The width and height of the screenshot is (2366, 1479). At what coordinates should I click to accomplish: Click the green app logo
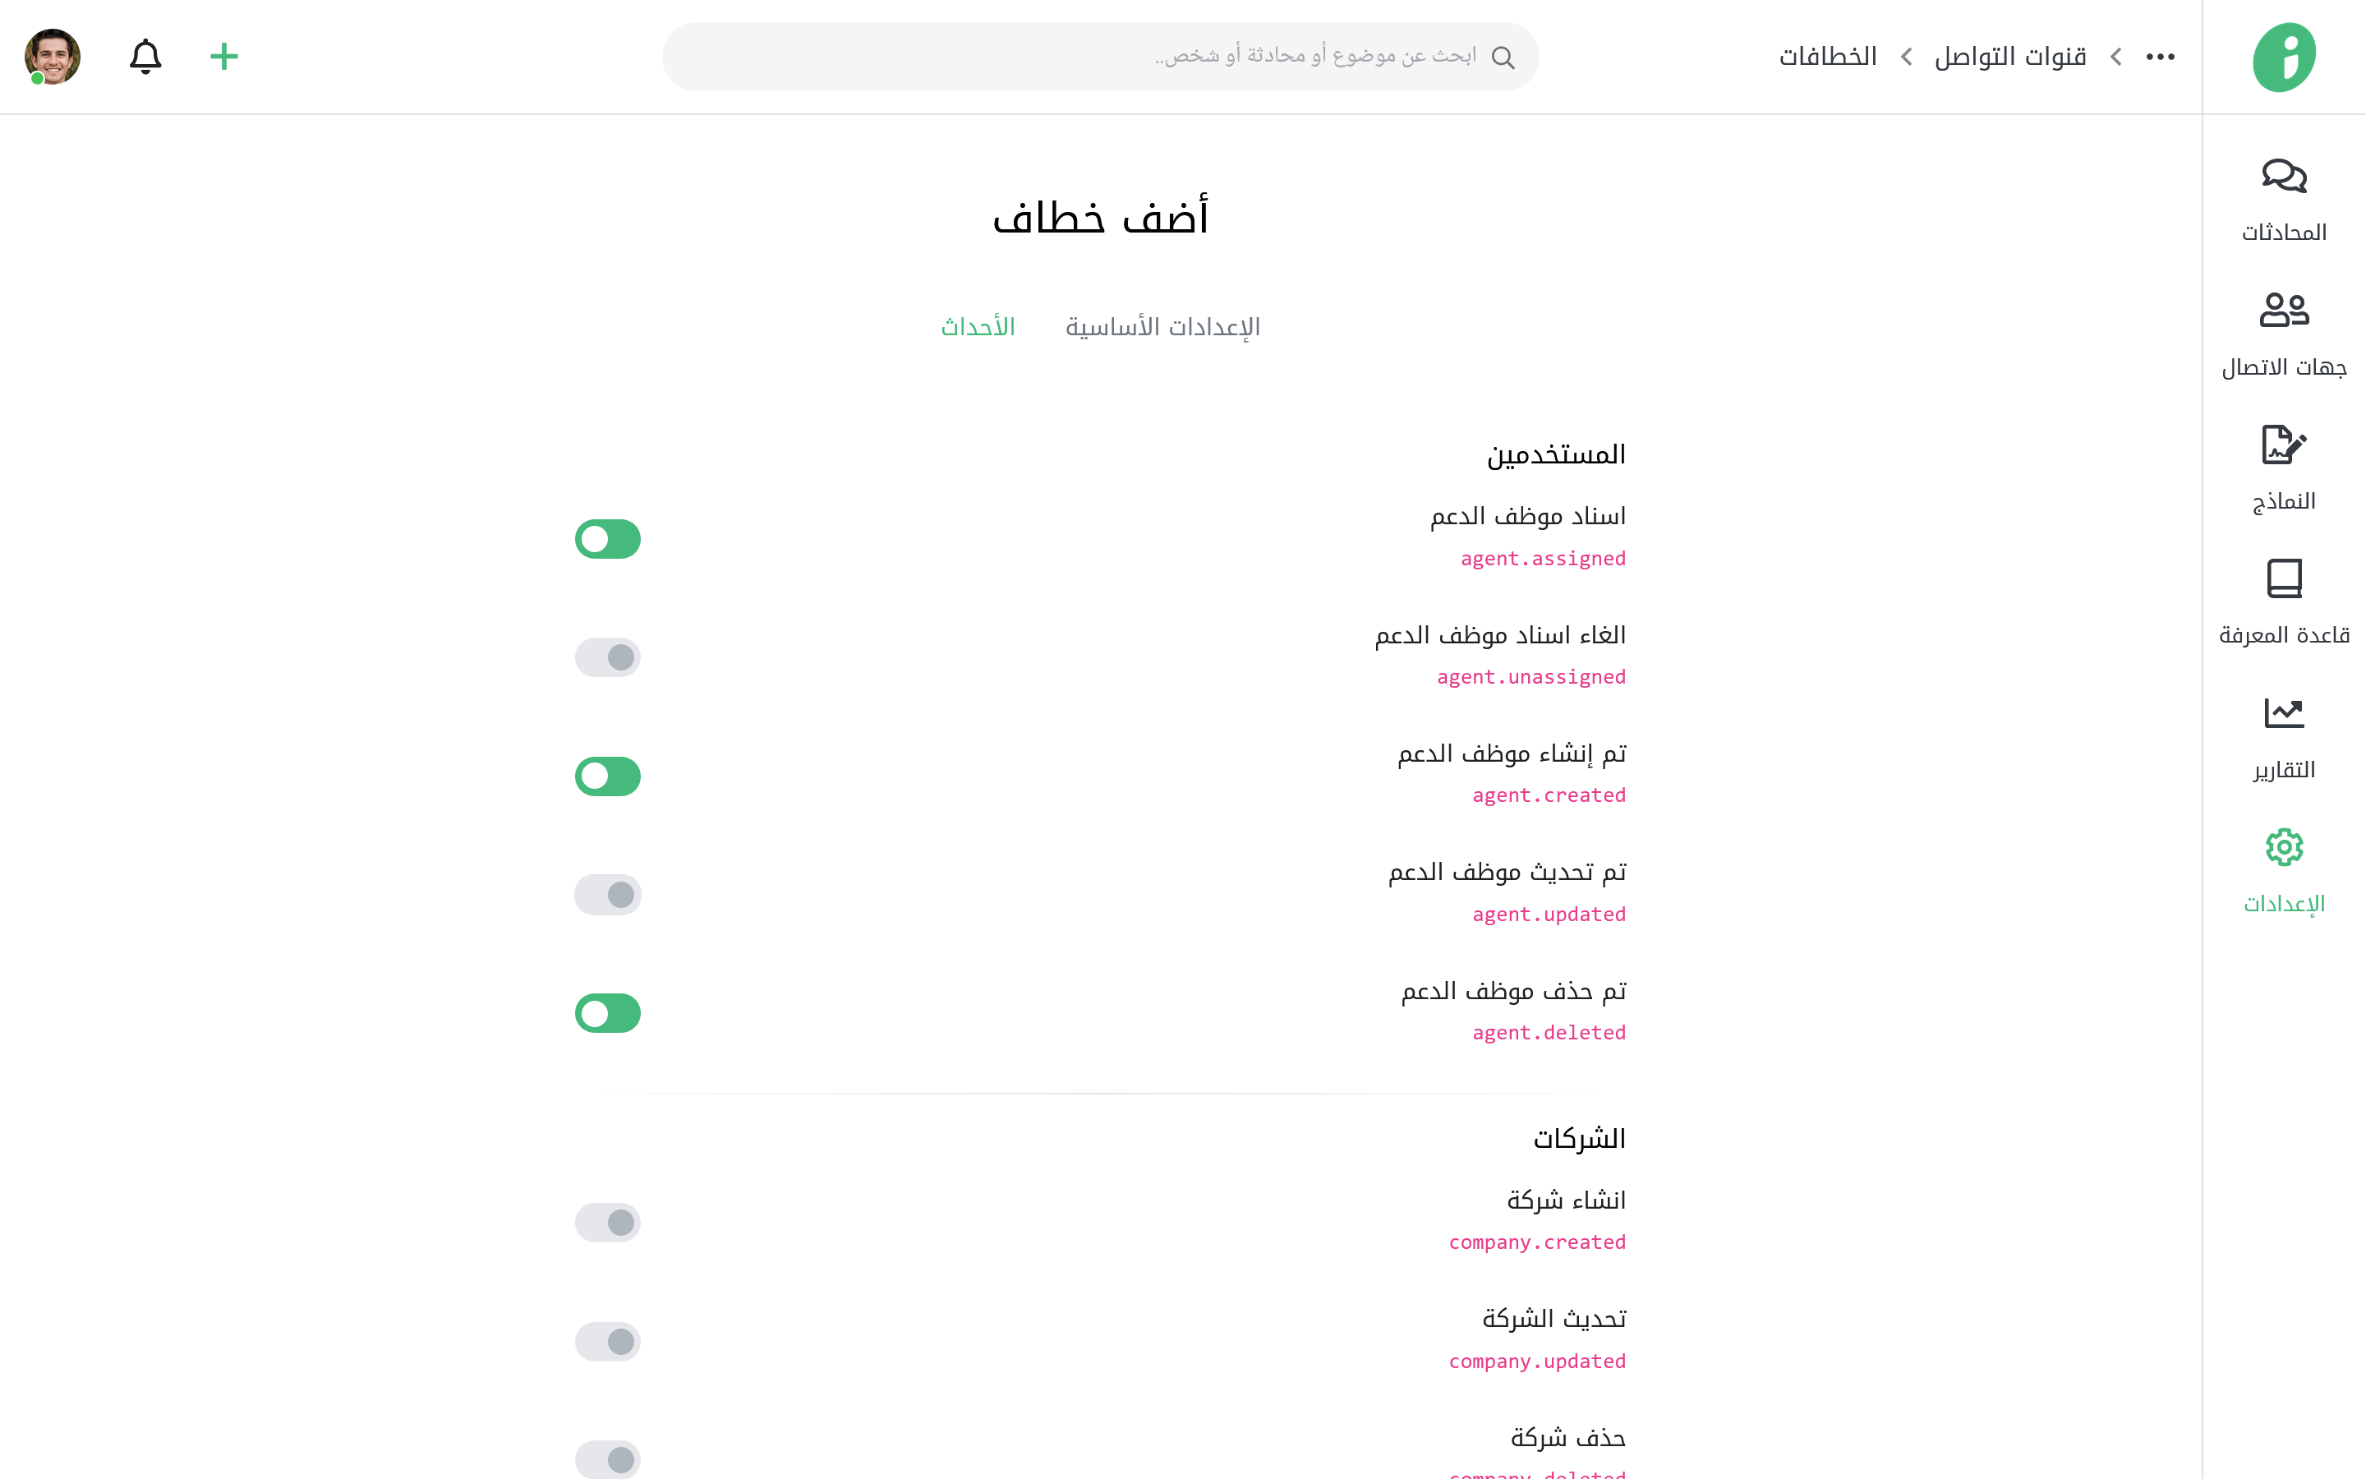[2283, 57]
